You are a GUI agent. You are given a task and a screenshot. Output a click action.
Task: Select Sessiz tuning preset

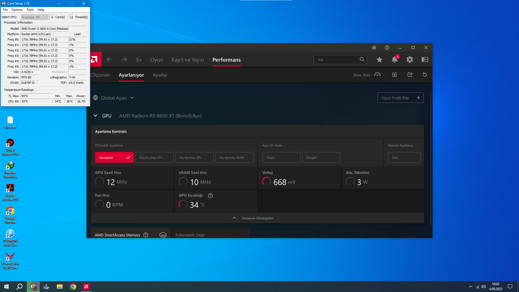(x=281, y=157)
